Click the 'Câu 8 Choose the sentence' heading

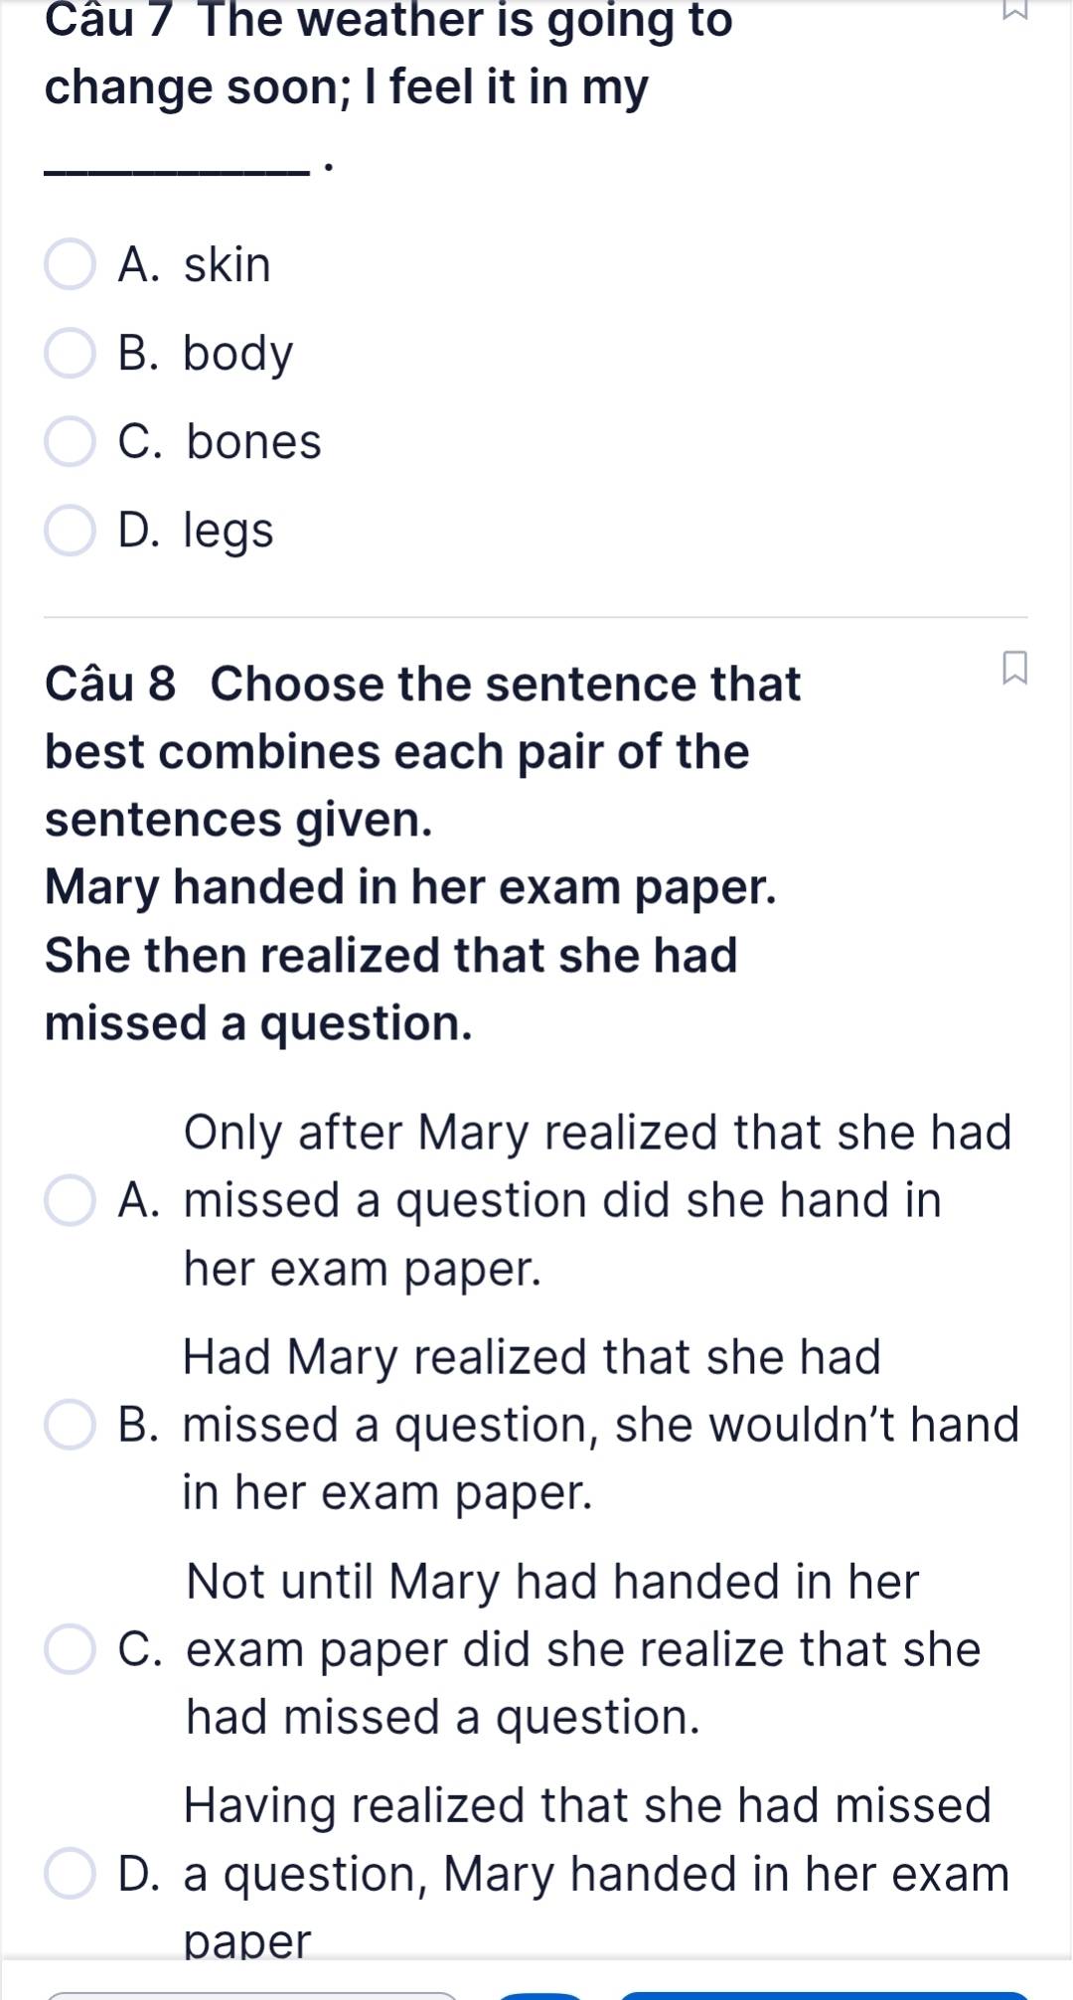pyautogui.click(x=423, y=685)
